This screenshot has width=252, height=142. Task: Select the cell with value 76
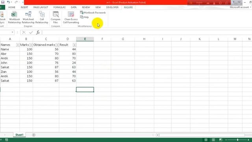click(46, 63)
